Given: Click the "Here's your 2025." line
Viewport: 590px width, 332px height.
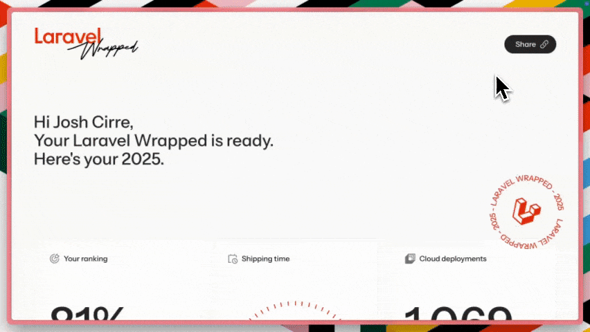Looking at the screenshot, I should coord(98,160).
